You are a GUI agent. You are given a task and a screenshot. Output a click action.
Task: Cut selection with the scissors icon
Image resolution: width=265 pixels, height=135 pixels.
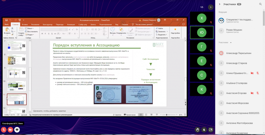(x=12, y=28)
